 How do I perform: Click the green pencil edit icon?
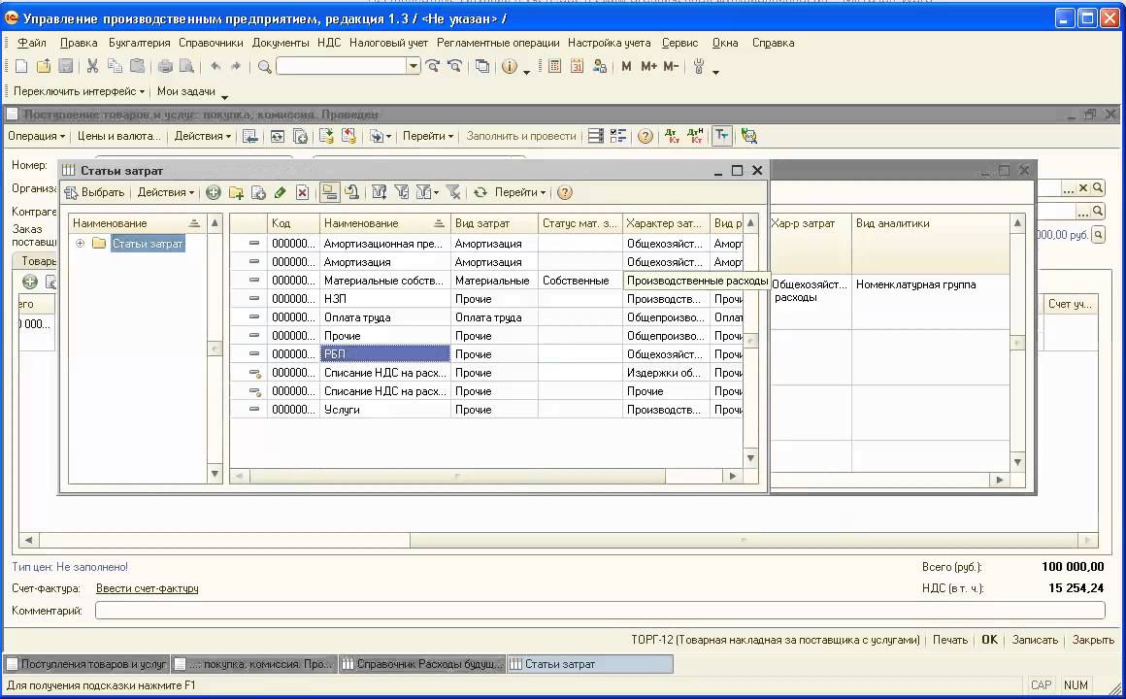(x=281, y=192)
